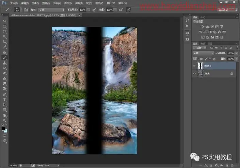Open the 文字(Y) menu
This screenshot has width=240, height=168.
tap(57, 3)
